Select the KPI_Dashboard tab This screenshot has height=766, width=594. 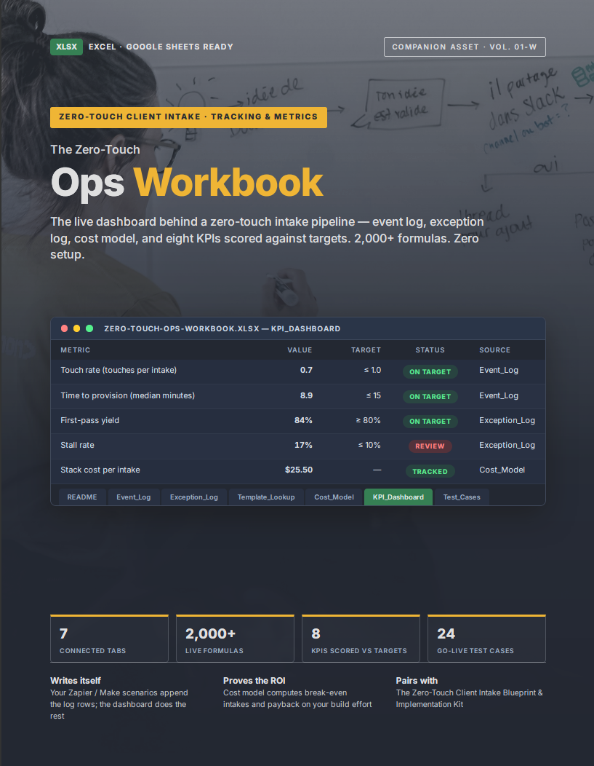click(x=398, y=497)
